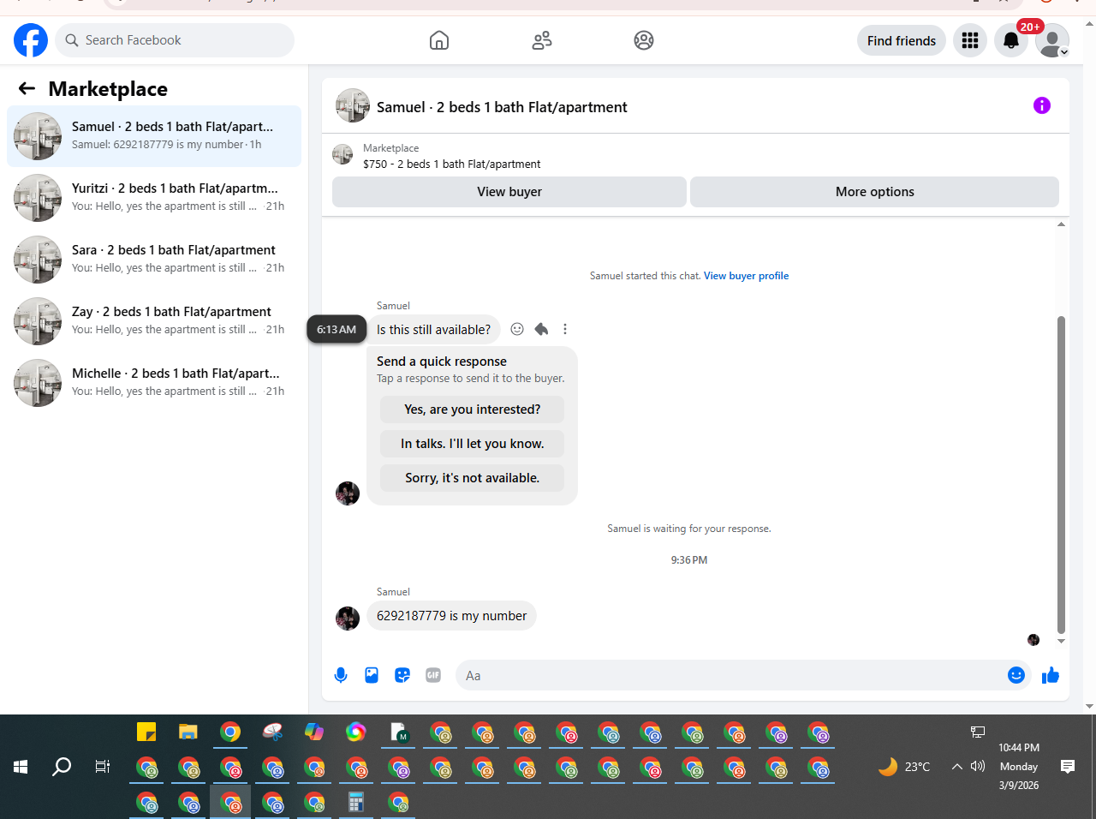Choose a sticker from the sticker icon
1096x819 pixels.
[402, 675]
